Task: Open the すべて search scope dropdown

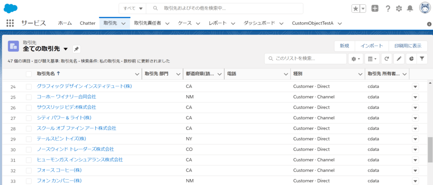Action: click(133, 8)
